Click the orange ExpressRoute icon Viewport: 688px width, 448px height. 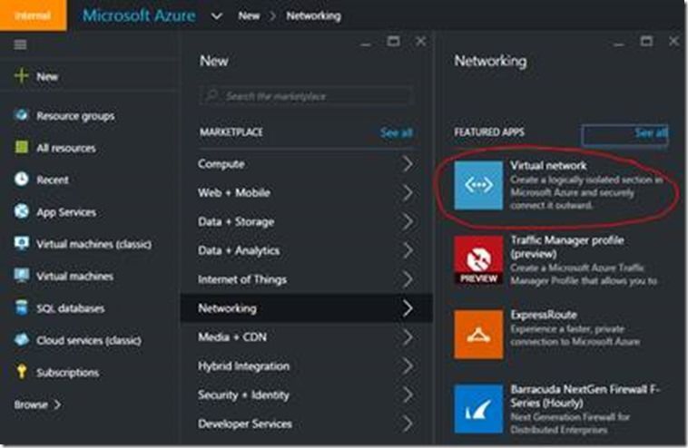tap(478, 335)
